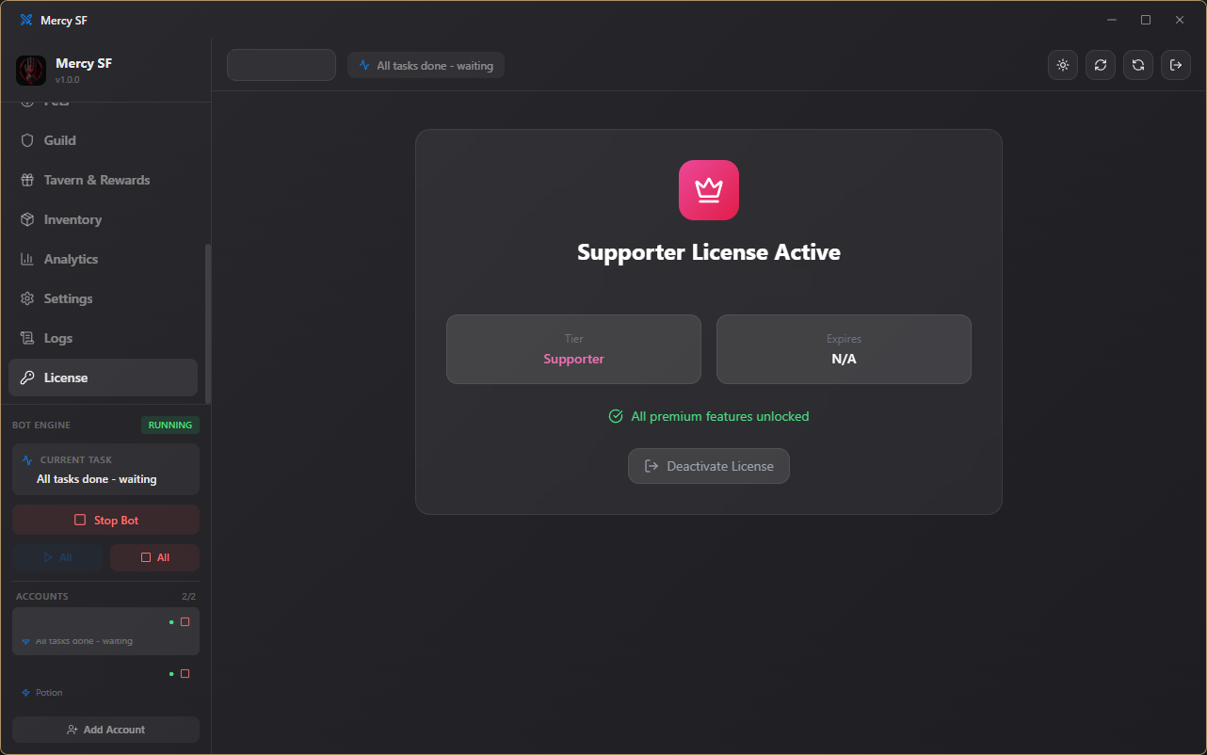Click the pink crown license icon
Image resolution: width=1207 pixels, height=755 pixels.
(709, 190)
